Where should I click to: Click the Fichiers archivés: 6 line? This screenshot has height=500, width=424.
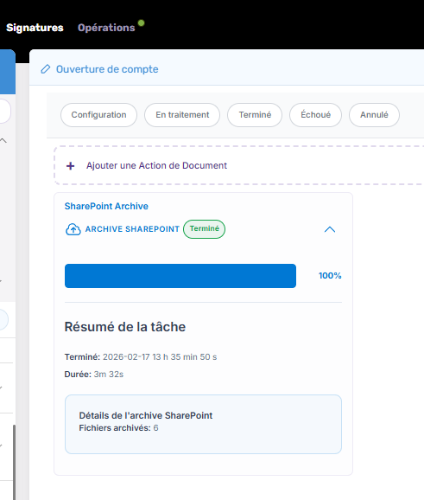[118, 428]
